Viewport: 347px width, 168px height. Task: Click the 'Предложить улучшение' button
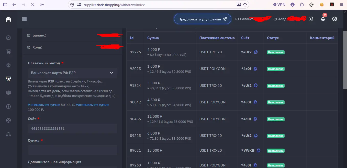click(203, 19)
